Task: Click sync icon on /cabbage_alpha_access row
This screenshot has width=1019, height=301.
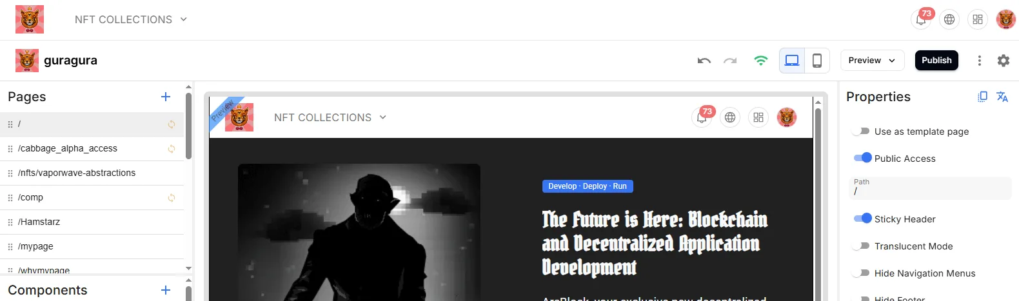Action: [x=172, y=149]
